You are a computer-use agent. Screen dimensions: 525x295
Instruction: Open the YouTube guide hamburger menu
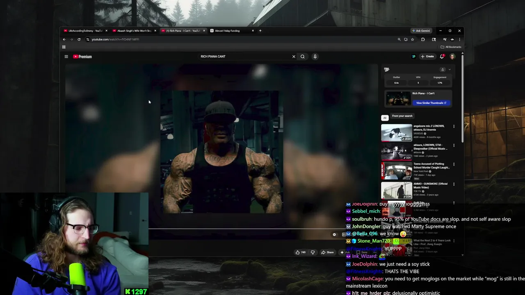66,57
